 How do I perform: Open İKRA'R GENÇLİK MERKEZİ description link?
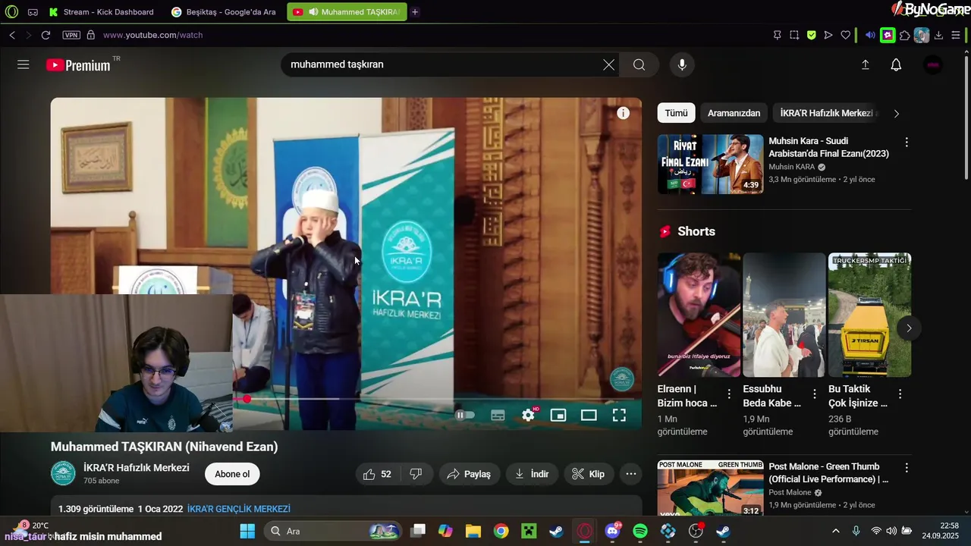pos(239,509)
